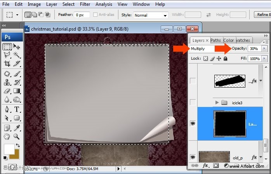The height and width of the screenshot is (174, 271).
Task: Click the Refine Edge button
Action: click(x=262, y=15)
